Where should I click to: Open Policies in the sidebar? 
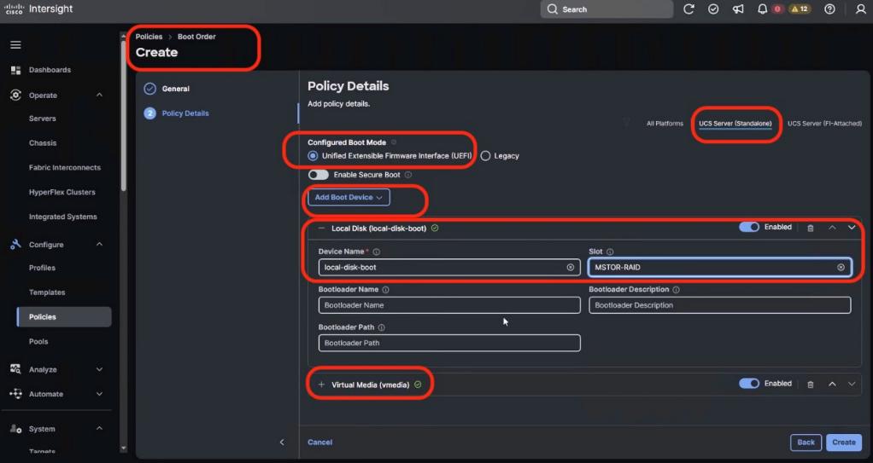pyautogui.click(x=64, y=317)
